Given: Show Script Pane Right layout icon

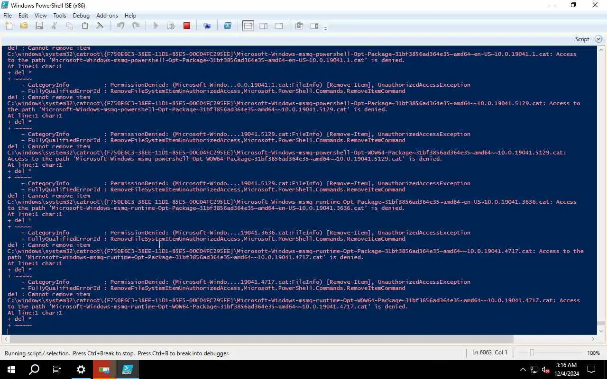Looking at the screenshot, I should coord(263,26).
